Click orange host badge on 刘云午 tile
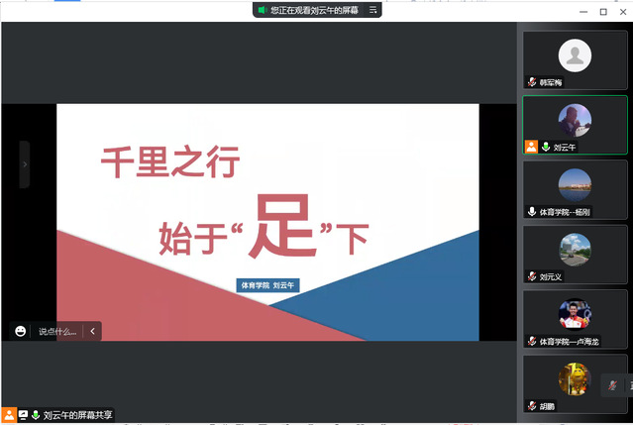The height and width of the screenshot is (425, 633). [532, 147]
